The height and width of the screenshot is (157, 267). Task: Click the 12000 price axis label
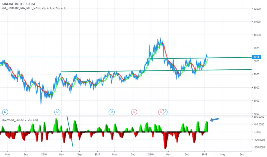(x=257, y=9)
